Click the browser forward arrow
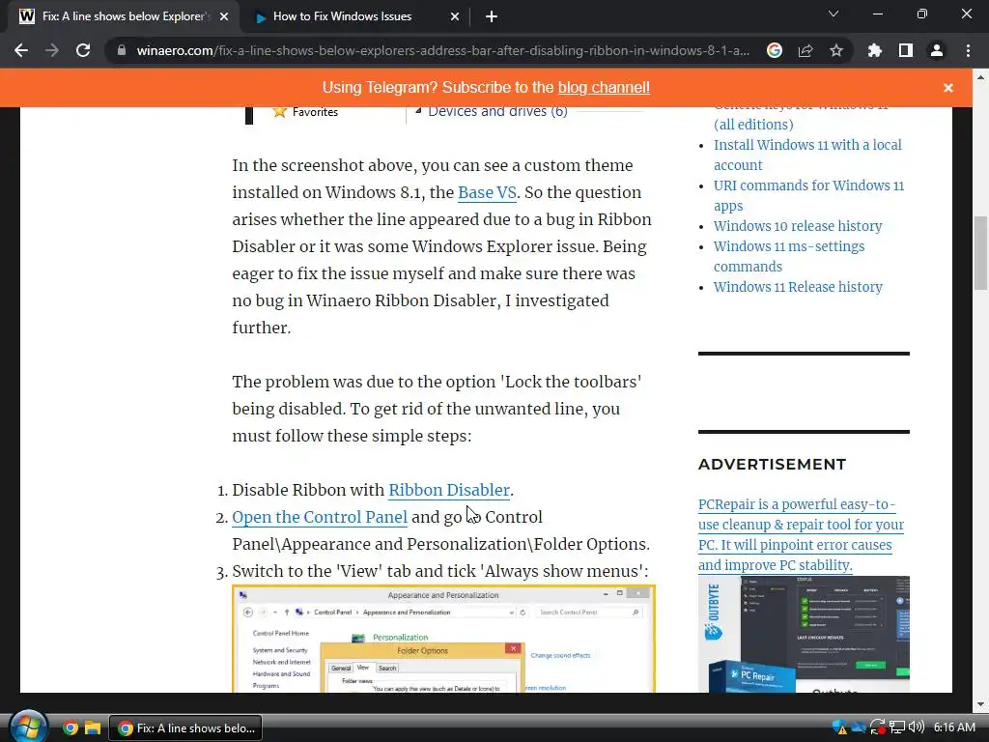The width and height of the screenshot is (989, 742). coord(52,50)
